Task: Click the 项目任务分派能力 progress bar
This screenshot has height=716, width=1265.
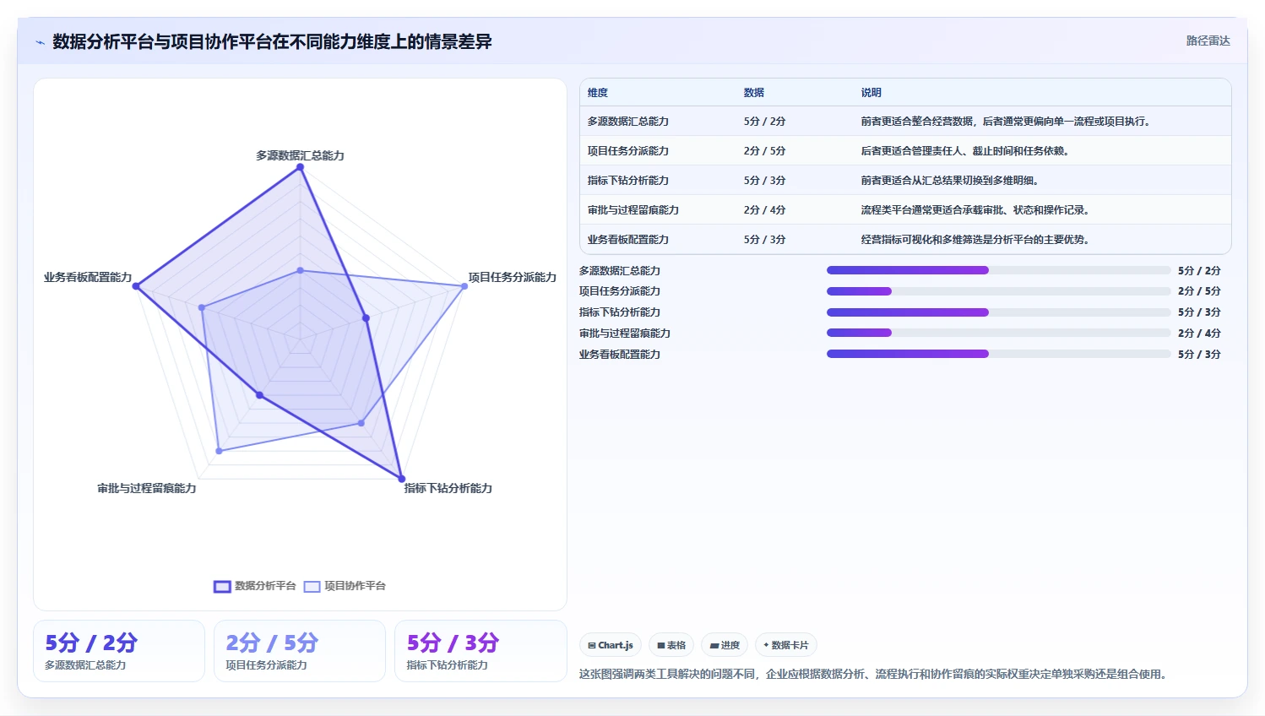Action: (999, 291)
